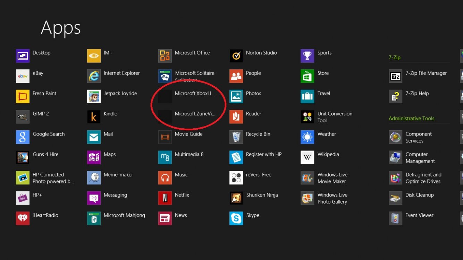Open Microsoft Office app icon
The width and height of the screenshot is (463, 260).
pyautogui.click(x=165, y=56)
